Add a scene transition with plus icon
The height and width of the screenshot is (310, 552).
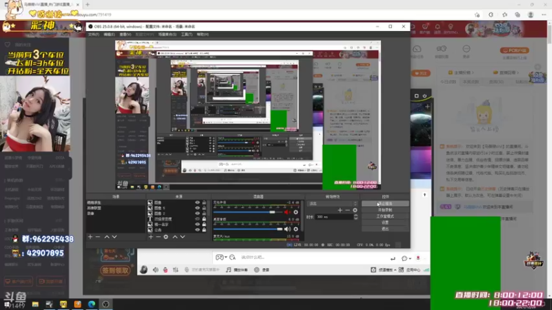pyautogui.click(x=339, y=210)
